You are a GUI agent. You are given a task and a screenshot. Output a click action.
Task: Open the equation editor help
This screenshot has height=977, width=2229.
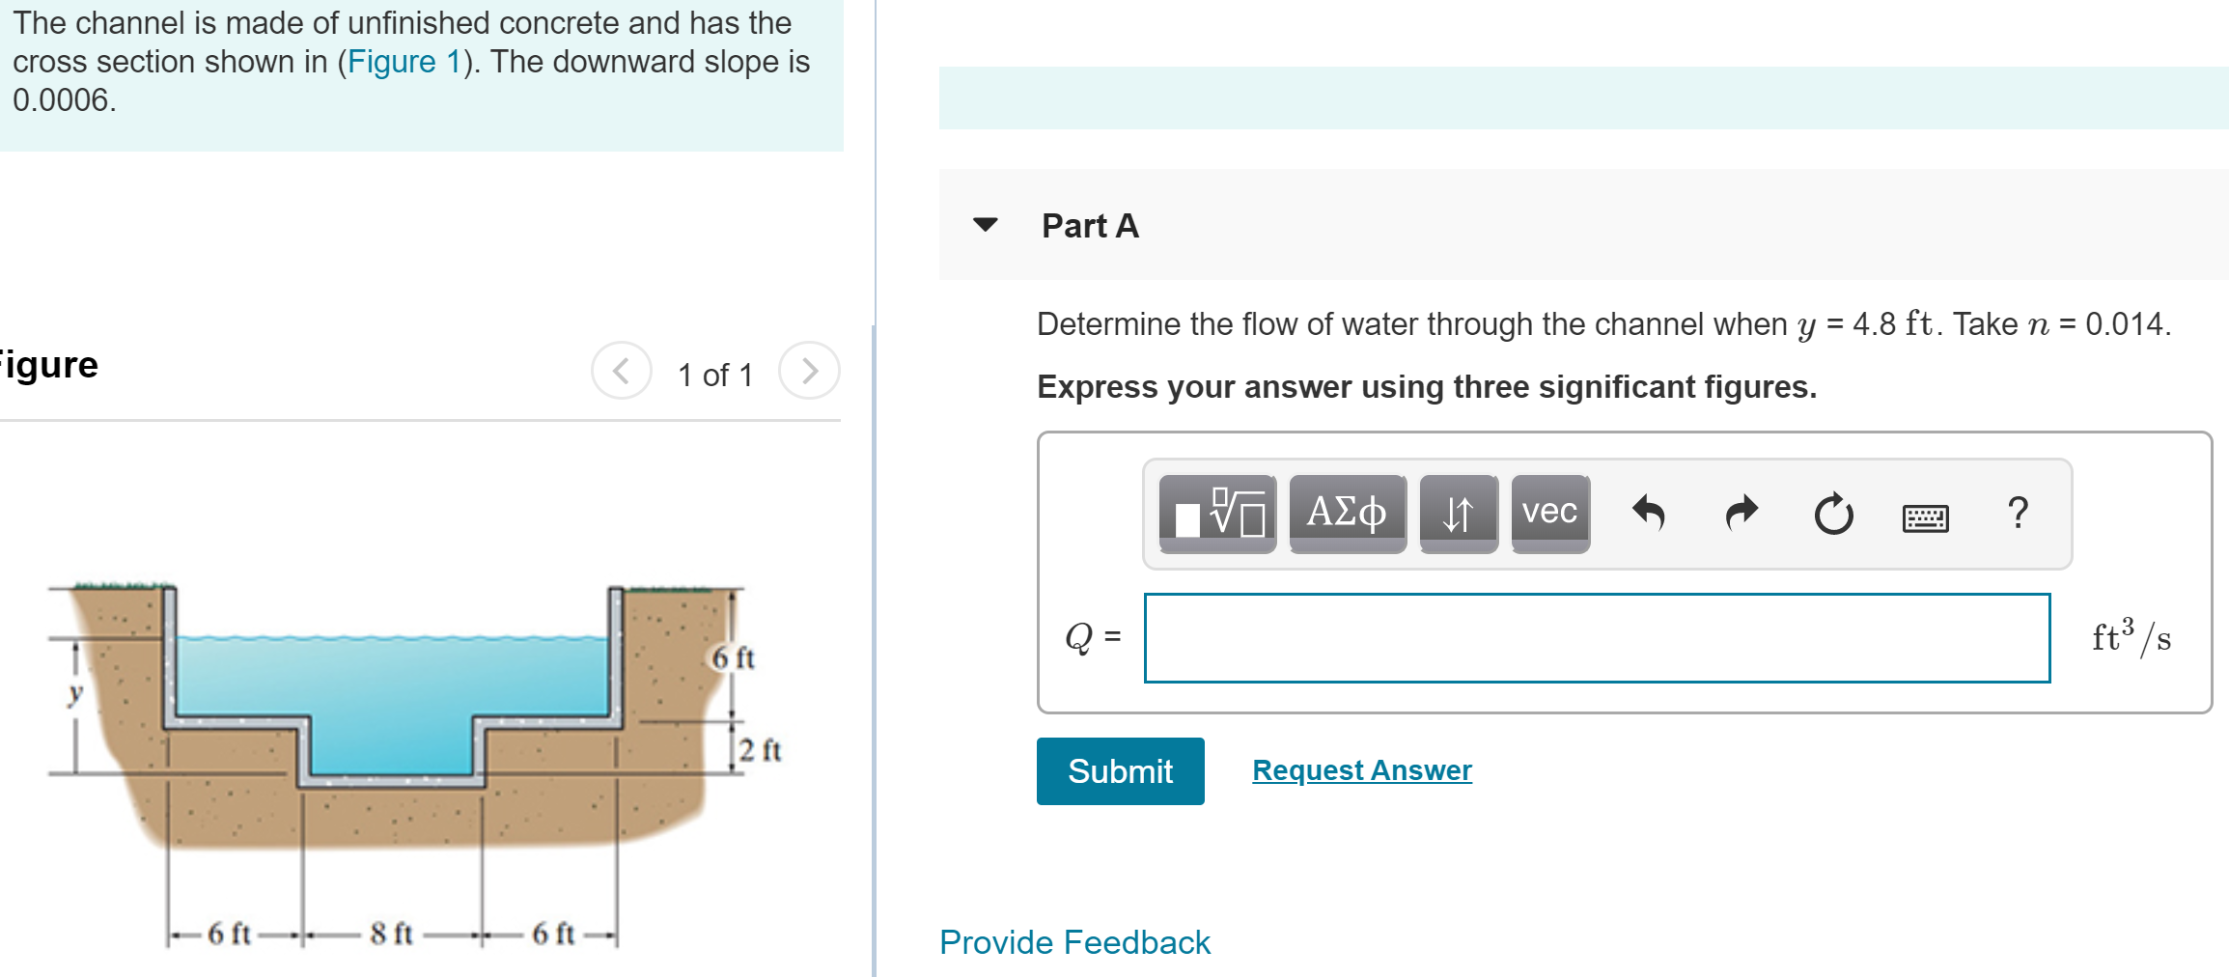[x=2016, y=514]
